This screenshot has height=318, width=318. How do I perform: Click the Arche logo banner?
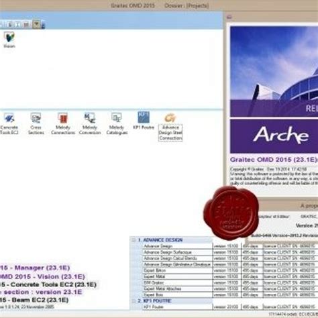click(x=274, y=136)
